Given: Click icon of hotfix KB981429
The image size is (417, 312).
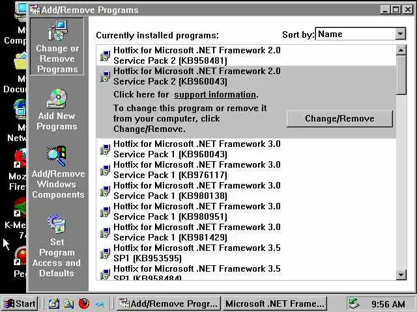Looking at the screenshot, I should 105,233.
